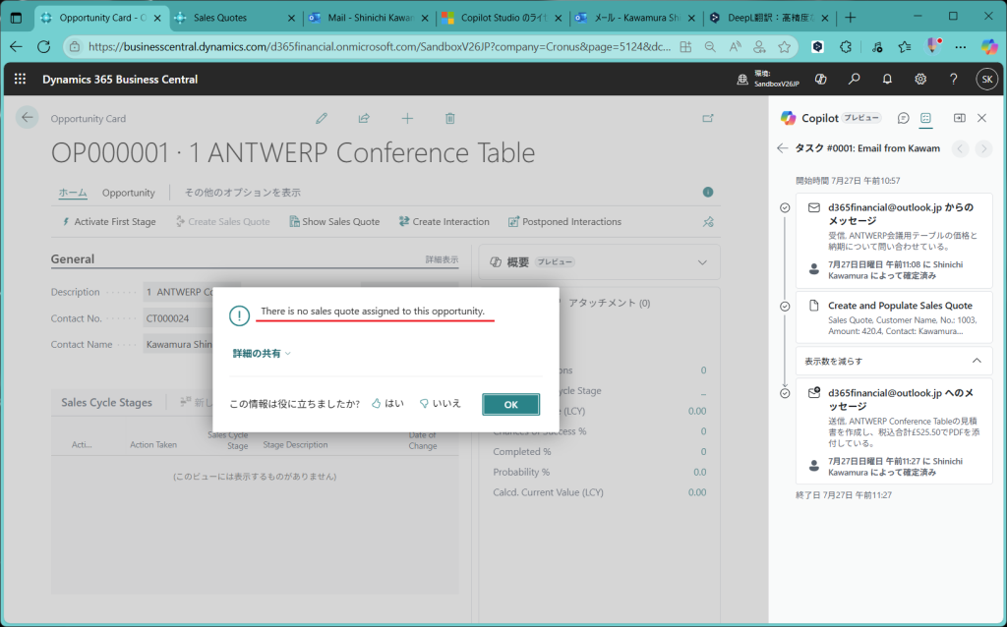Open the Copilot chat icon in panel header
Viewport: 1007px width, 627px height.
tap(903, 118)
